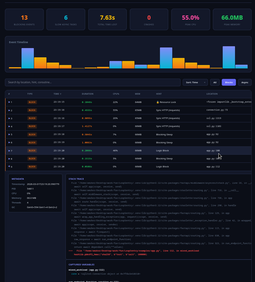Viewport: 255px width, 282px height.
Task: Collapse the expanded row 9
Action: point(9,166)
